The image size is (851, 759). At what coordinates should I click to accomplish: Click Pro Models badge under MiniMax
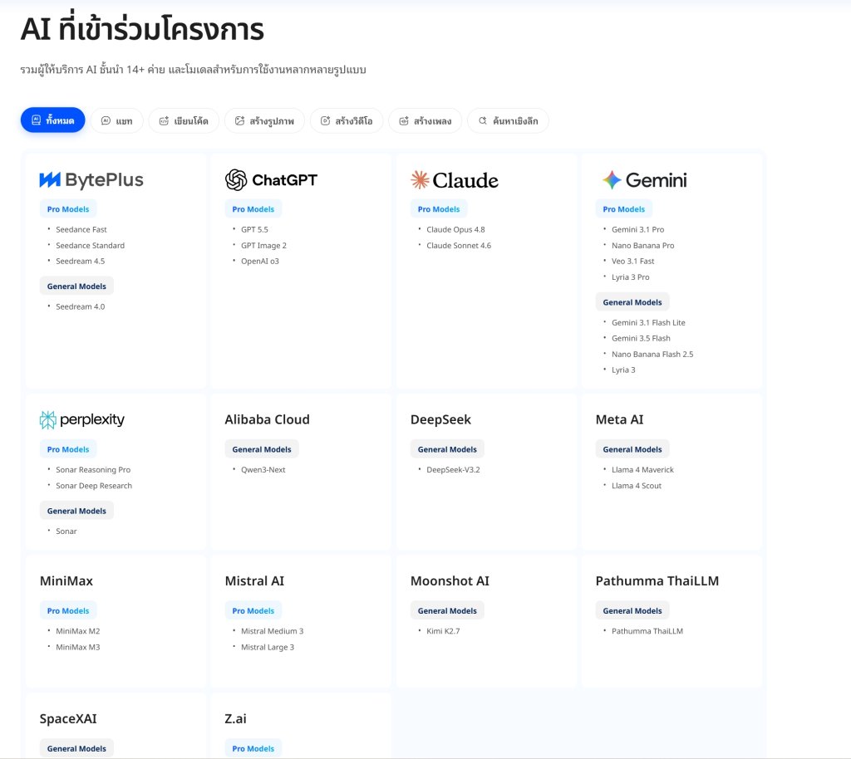coord(68,611)
